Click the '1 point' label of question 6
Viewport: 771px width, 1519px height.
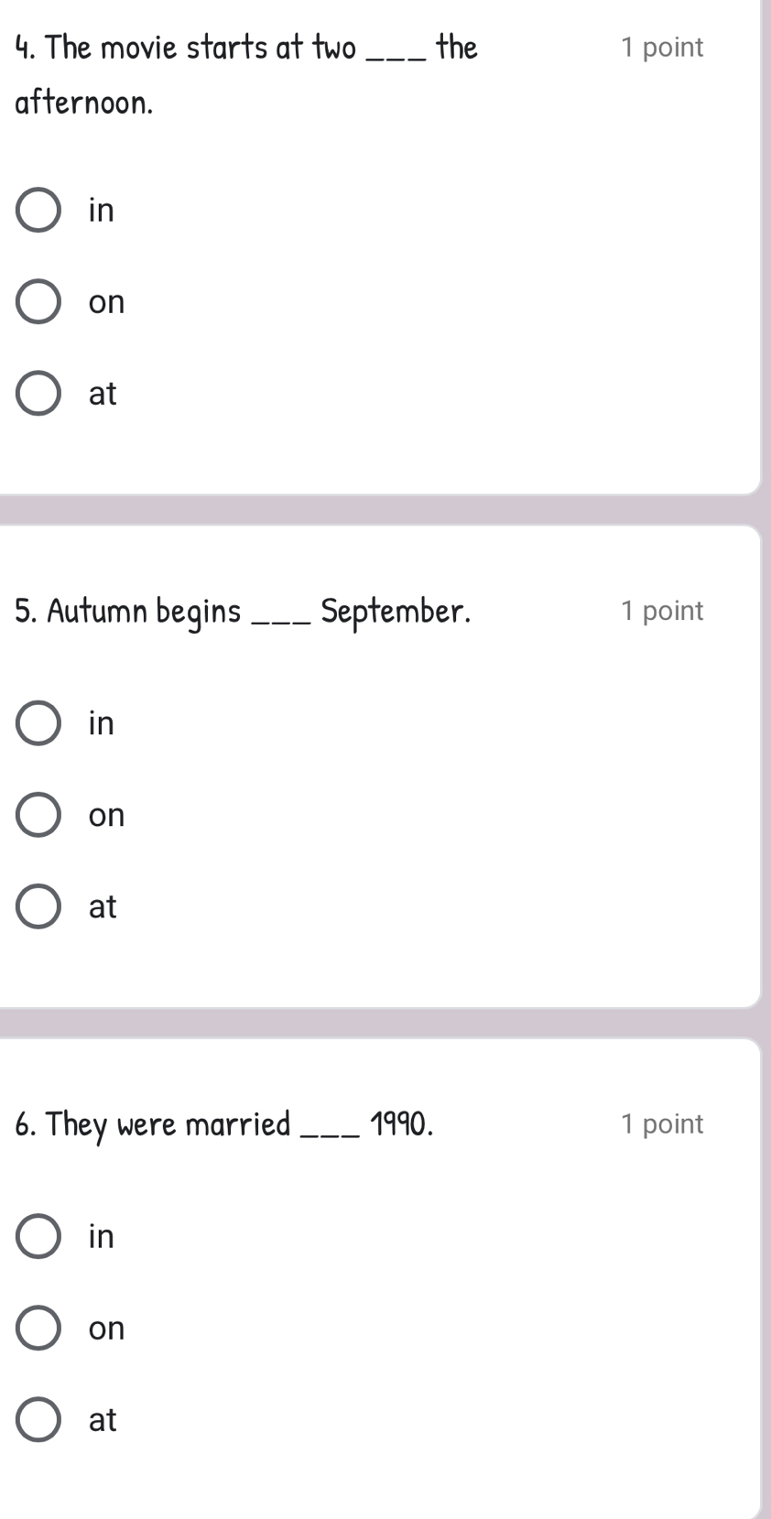(661, 1123)
